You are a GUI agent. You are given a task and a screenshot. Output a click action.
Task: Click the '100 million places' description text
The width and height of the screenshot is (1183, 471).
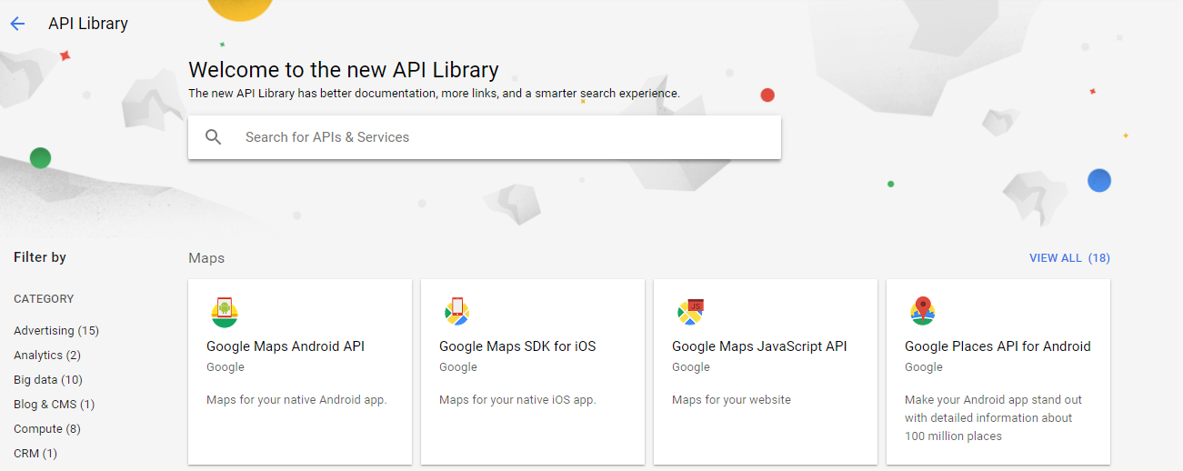(953, 436)
